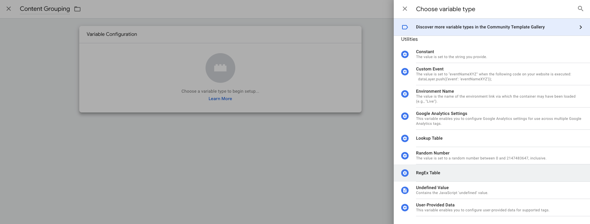
Task: Click the Custom Event gear icon
Action: click(x=405, y=72)
